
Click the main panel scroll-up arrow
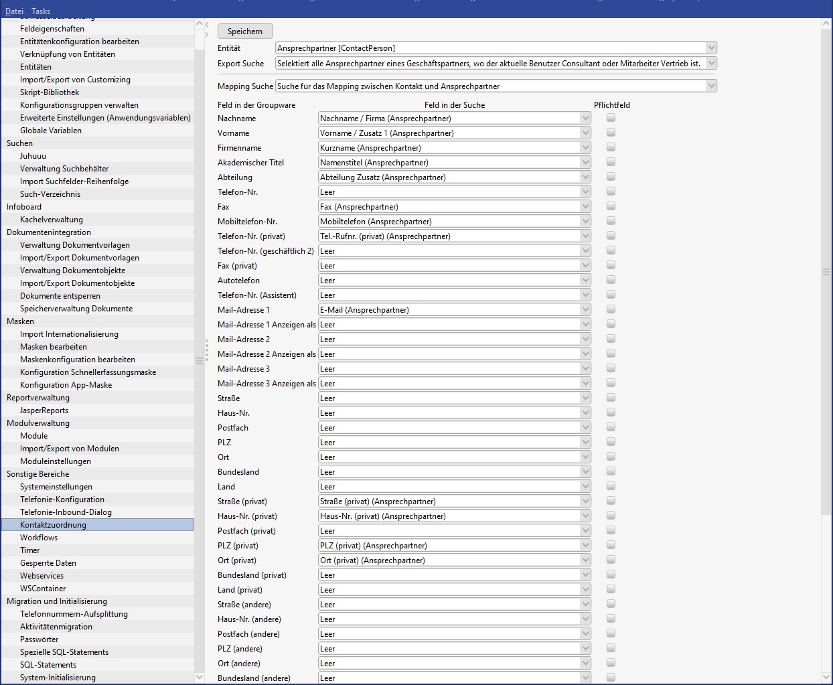click(826, 24)
